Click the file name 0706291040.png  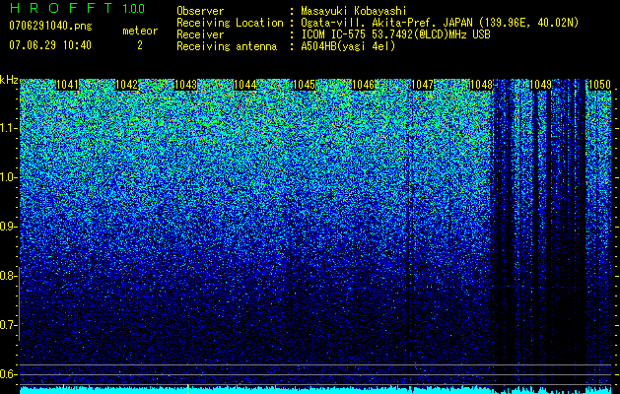(x=50, y=26)
